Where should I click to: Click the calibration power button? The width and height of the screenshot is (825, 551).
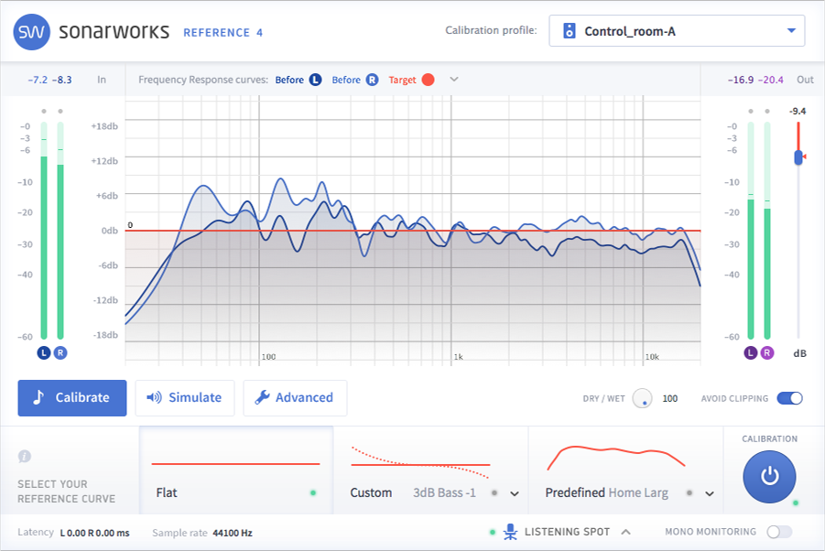pos(769,476)
